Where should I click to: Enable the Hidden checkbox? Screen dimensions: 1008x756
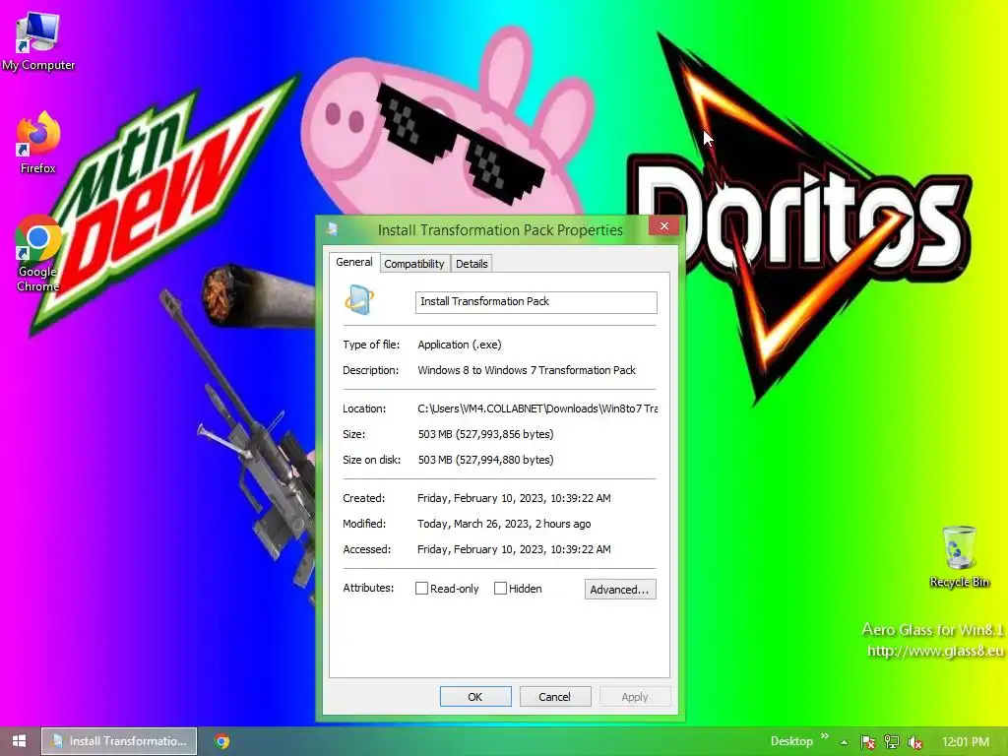pos(500,589)
